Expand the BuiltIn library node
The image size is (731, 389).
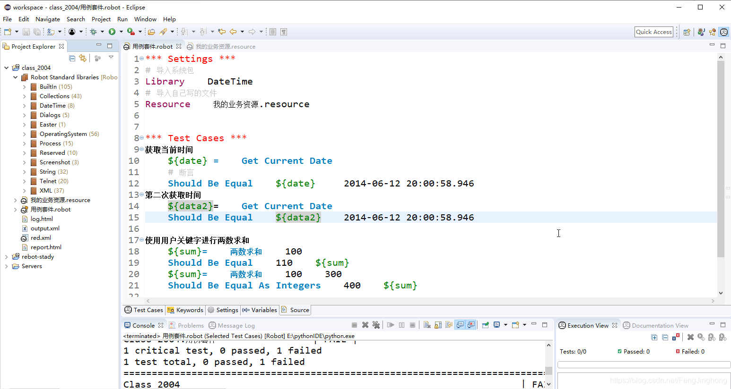click(x=25, y=86)
